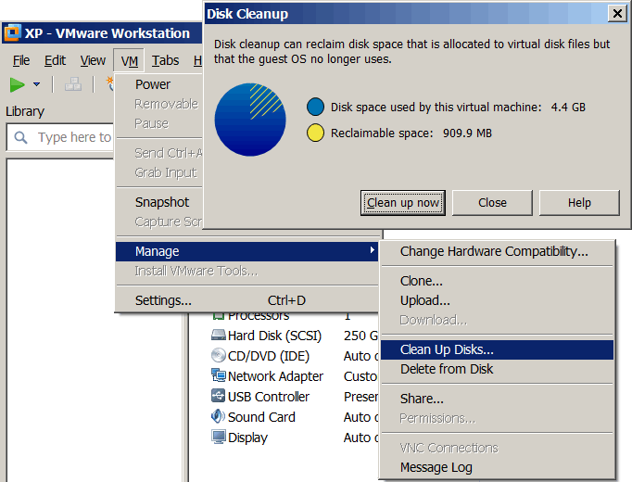Choose Upload from the Manage submenu
Image resolution: width=632 pixels, height=482 pixels.
pos(497,300)
